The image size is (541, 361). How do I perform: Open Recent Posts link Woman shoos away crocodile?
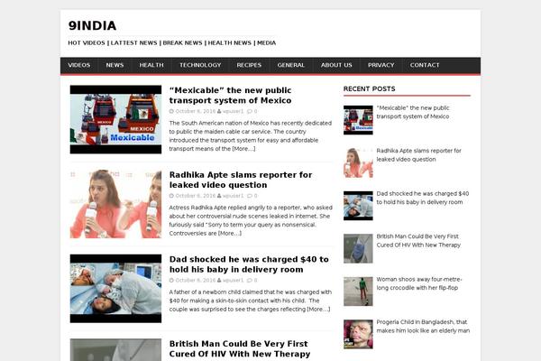[x=419, y=283]
